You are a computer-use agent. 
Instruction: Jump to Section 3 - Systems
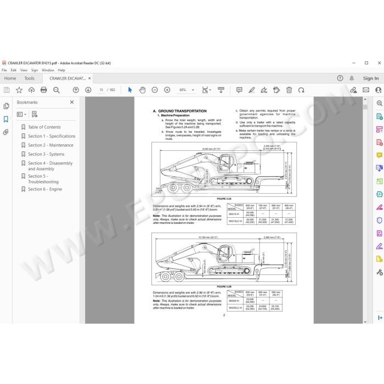click(x=46, y=154)
